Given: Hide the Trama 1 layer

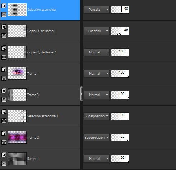Looking at the screenshot, I should tap(4, 78).
